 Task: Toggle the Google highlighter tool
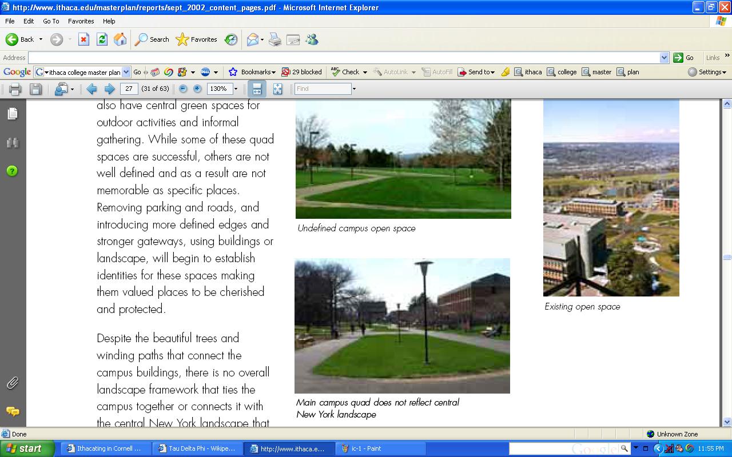click(505, 72)
